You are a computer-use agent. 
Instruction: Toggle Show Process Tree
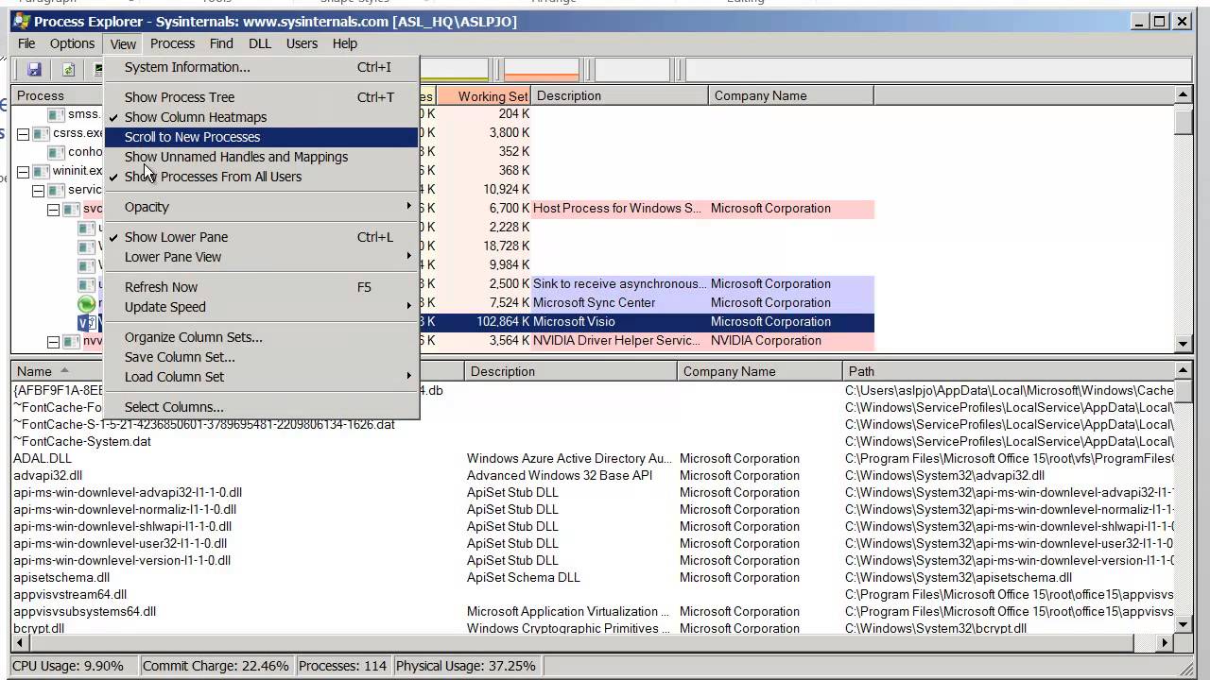pyautogui.click(x=180, y=97)
